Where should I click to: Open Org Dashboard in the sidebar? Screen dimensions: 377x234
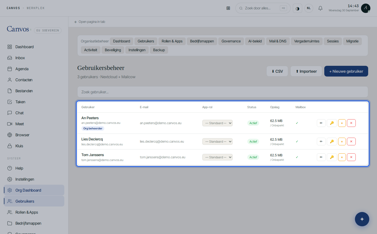pyautogui.click(x=34, y=190)
